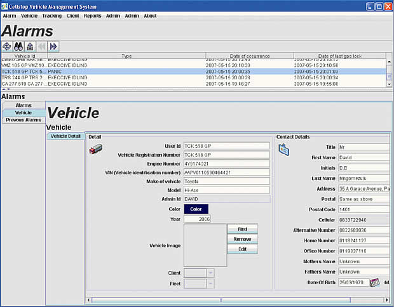
Task: Click the Remove vehicle image button
Action: (243, 239)
